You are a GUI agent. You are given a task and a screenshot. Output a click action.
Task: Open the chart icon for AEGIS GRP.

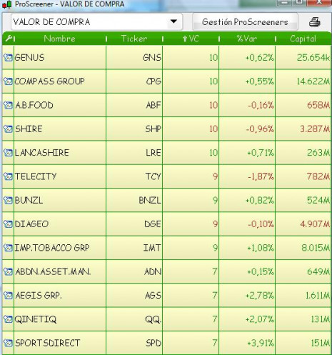(8, 296)
